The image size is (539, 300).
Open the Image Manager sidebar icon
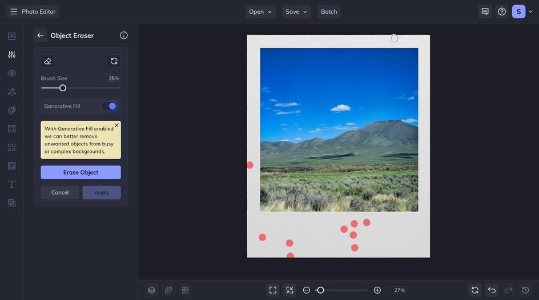[11, 36]
